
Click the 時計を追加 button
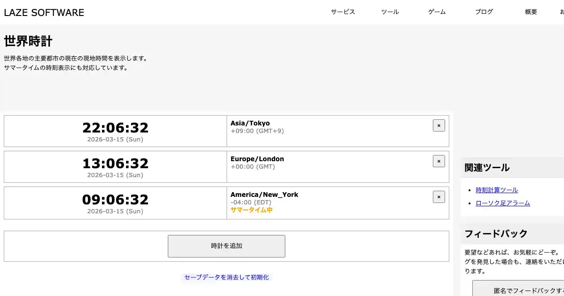click(x=226, y=246)
